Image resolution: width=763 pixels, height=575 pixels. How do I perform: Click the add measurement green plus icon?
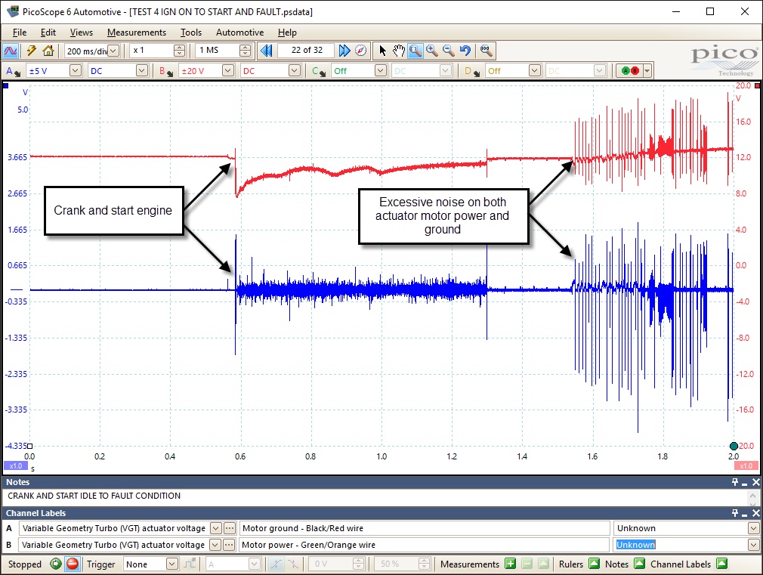click(x=511, y=564)
